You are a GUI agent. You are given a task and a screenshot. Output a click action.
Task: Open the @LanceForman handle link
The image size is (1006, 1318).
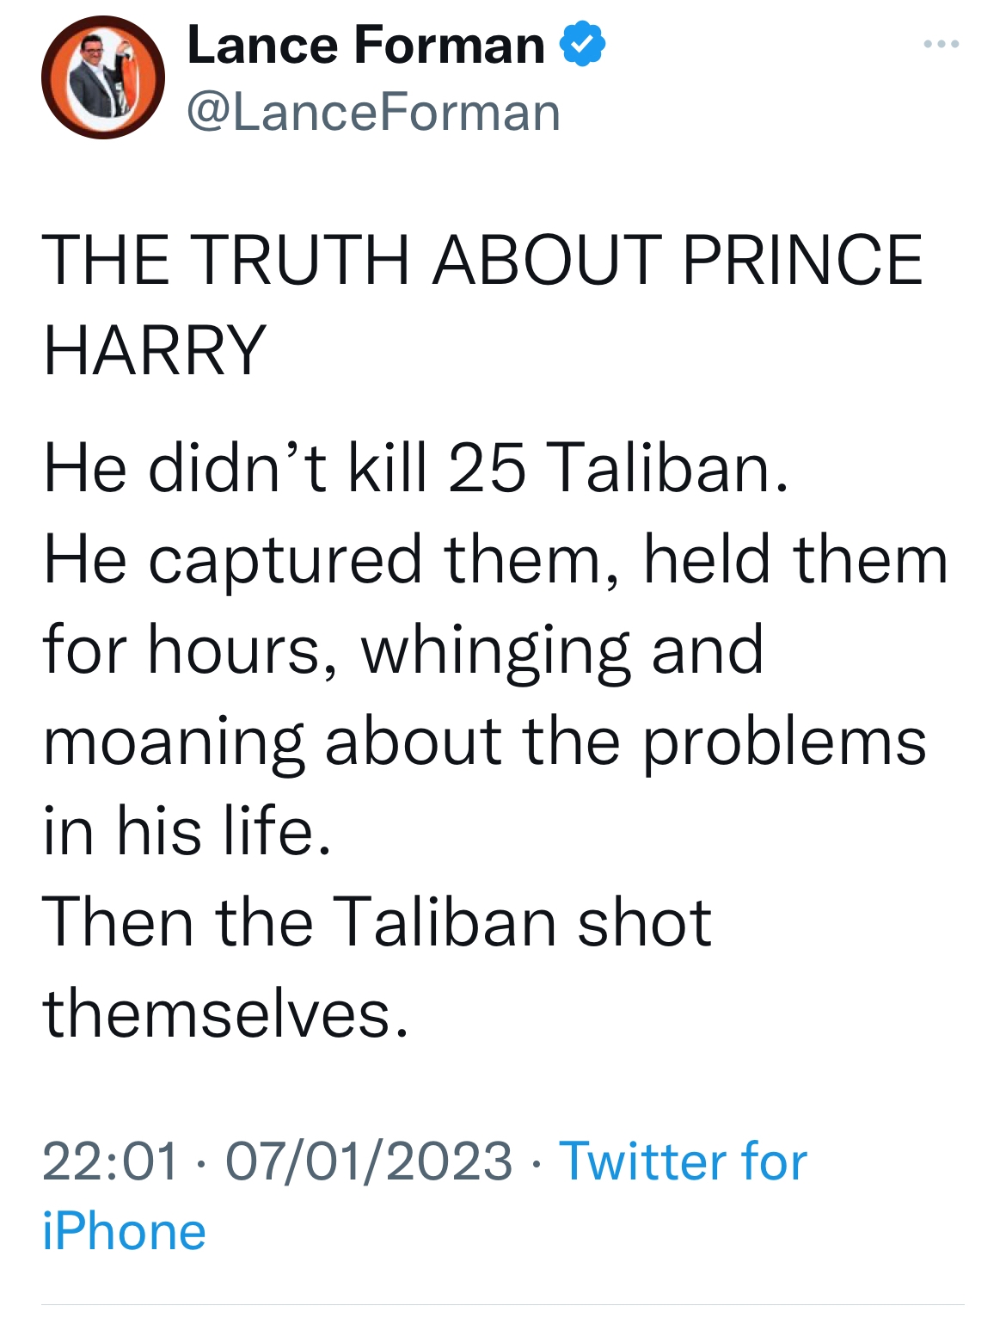[x=373, y=113]
